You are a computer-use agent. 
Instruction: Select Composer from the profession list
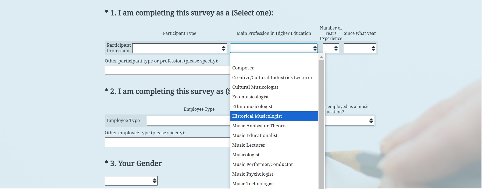point(243,68)
